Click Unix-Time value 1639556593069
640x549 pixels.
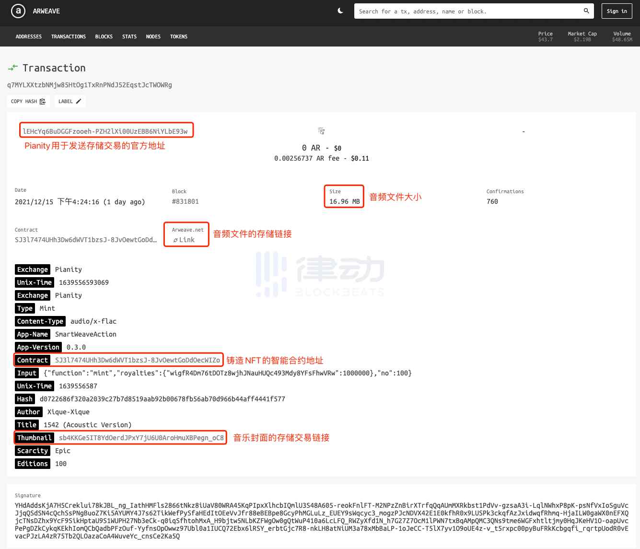pyautogui.click(x=84, y=282)
